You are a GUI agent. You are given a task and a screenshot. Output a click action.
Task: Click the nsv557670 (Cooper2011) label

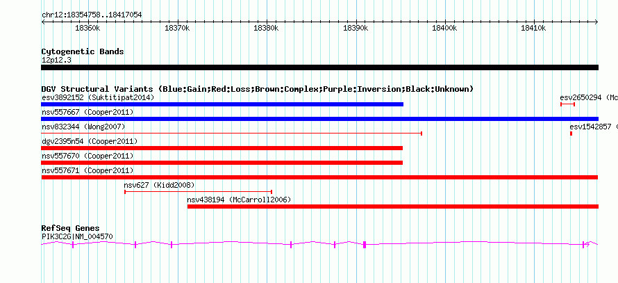pyautogui.click(x=87, y=156)
